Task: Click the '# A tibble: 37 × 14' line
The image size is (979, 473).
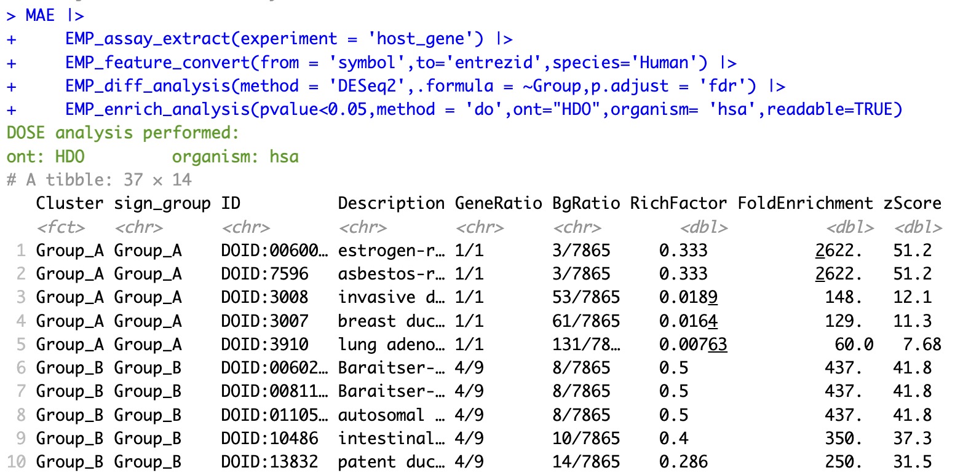Action: pyautogui.click(x=99, y=180)
